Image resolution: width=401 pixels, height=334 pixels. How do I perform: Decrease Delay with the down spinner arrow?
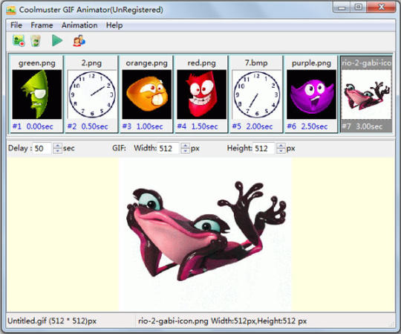[57, 151]
